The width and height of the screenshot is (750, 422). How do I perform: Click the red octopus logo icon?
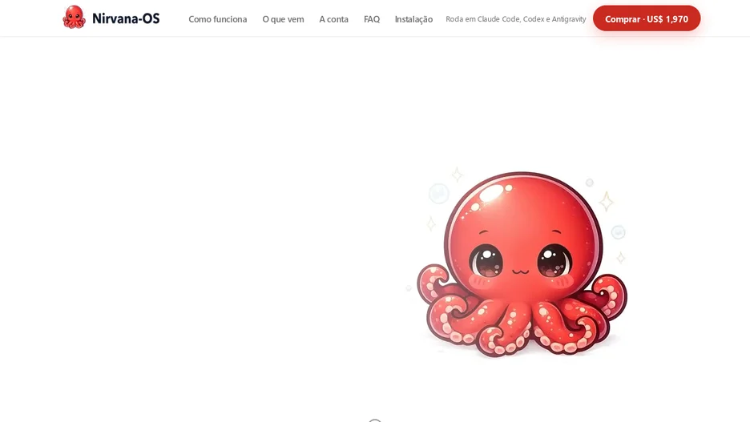[x=75, y=17]
